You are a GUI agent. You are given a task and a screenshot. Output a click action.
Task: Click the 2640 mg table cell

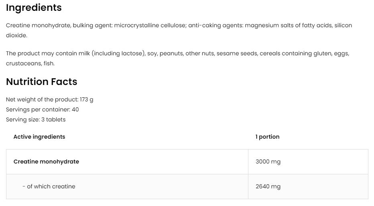coord(268,186)
